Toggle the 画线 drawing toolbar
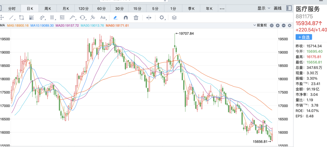Image resolution: width=327 pixels, height=147 pixels. 278,8
